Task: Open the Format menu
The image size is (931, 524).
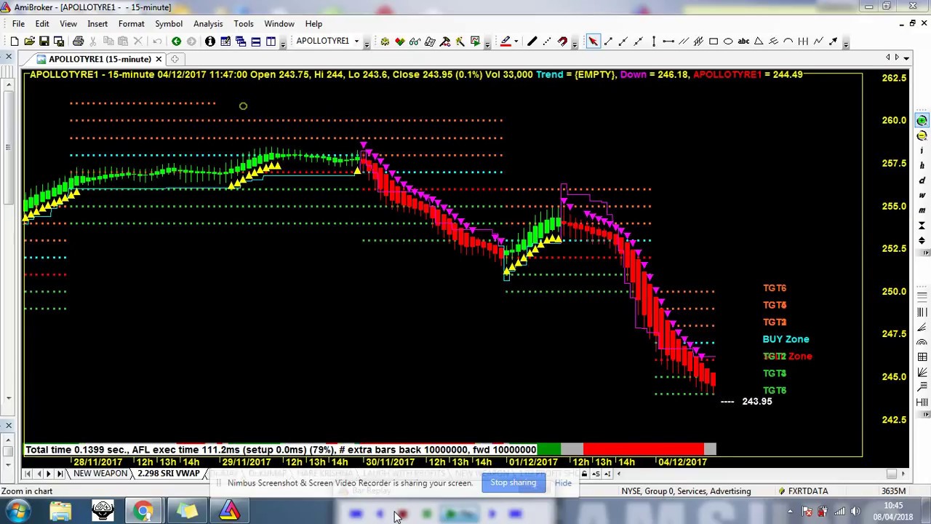Action: point(132,23)
